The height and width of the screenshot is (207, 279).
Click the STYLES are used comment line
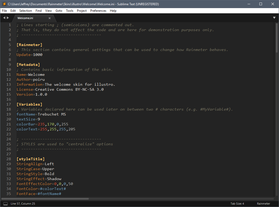(x=65, y=144)
